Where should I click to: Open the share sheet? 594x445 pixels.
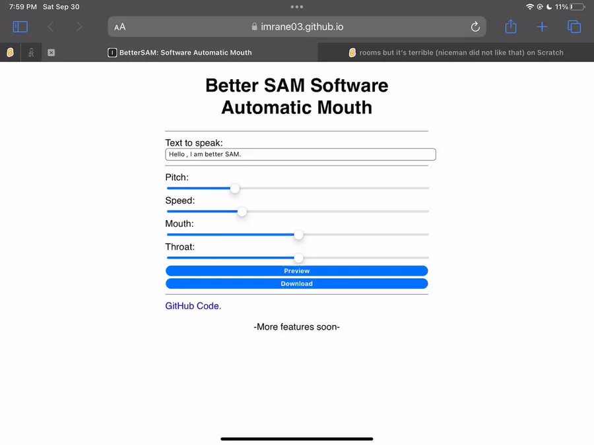511,26
